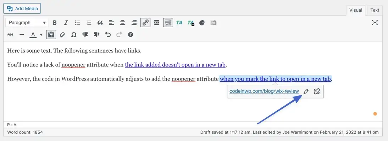Open the Paragraph format dropdown
Screen dimensions: 388x141
[27, 23]
